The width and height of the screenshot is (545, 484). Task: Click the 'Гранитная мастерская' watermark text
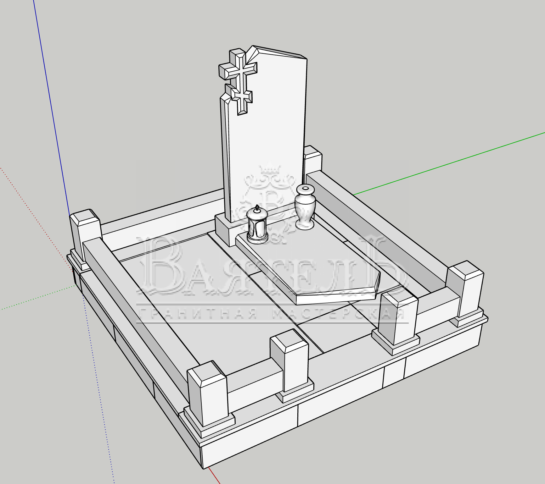coord(271,314)
